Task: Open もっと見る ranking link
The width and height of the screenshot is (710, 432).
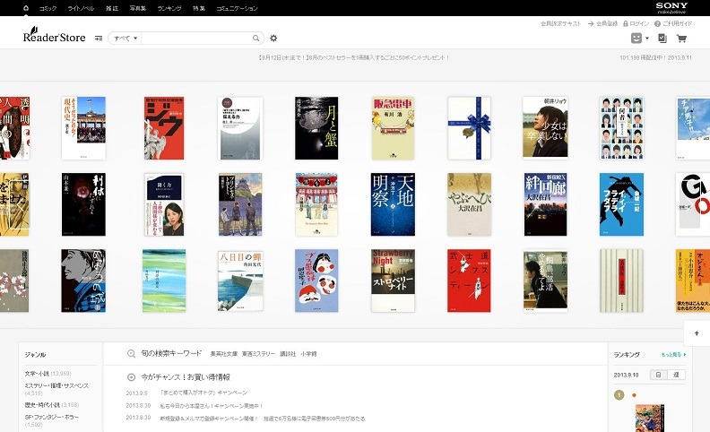Action: pos(673,355)
